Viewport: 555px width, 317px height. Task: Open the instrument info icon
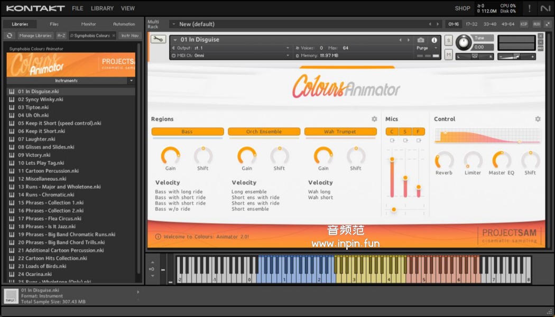pyautogui.click(x=434, y=40)
